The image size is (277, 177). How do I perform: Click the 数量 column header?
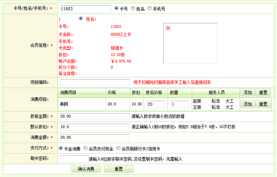180,92
